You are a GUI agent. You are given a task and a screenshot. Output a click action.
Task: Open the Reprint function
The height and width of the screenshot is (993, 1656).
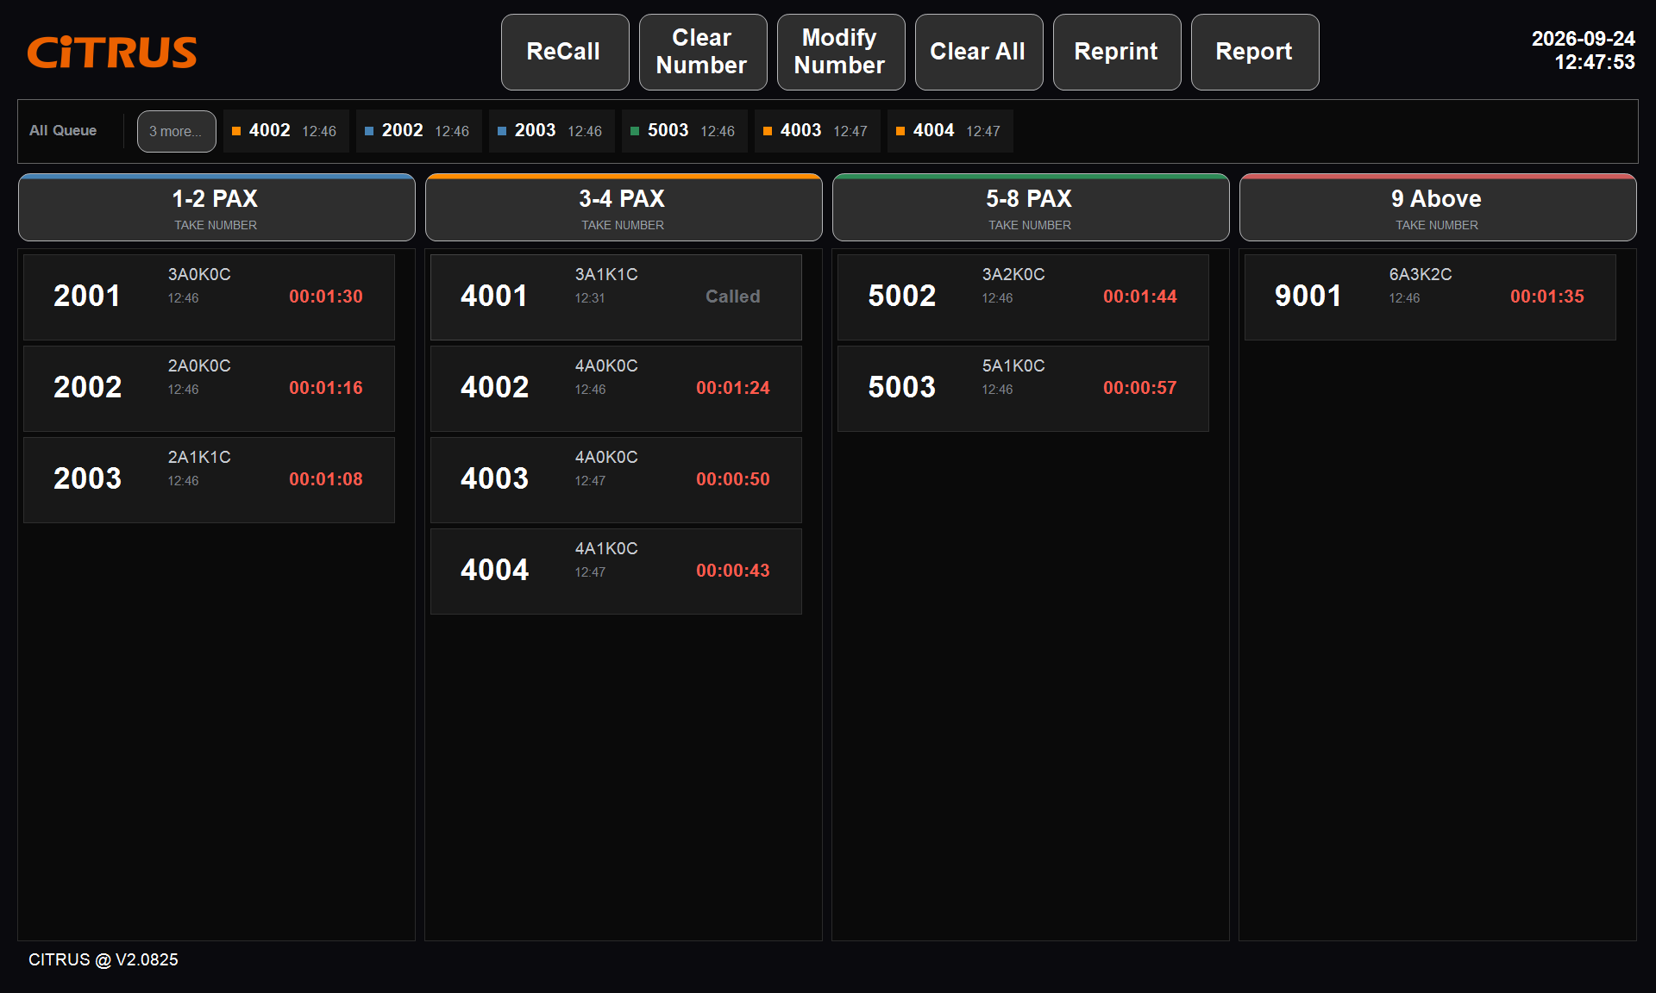pyautogui.click(x=1117, y=52)
